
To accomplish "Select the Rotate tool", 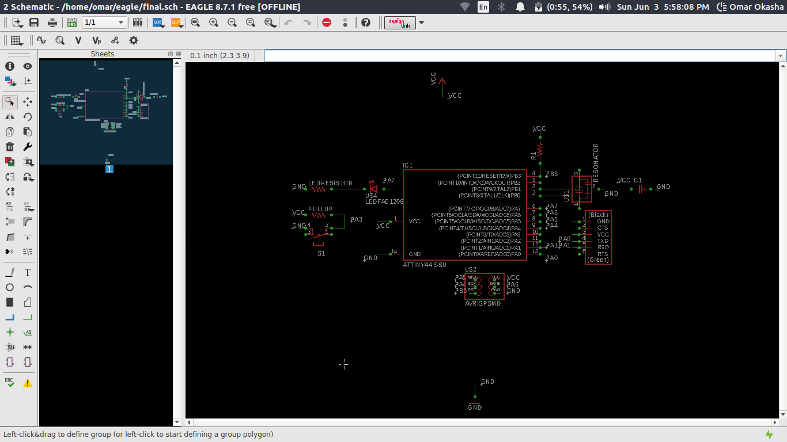I will (28, 117).
